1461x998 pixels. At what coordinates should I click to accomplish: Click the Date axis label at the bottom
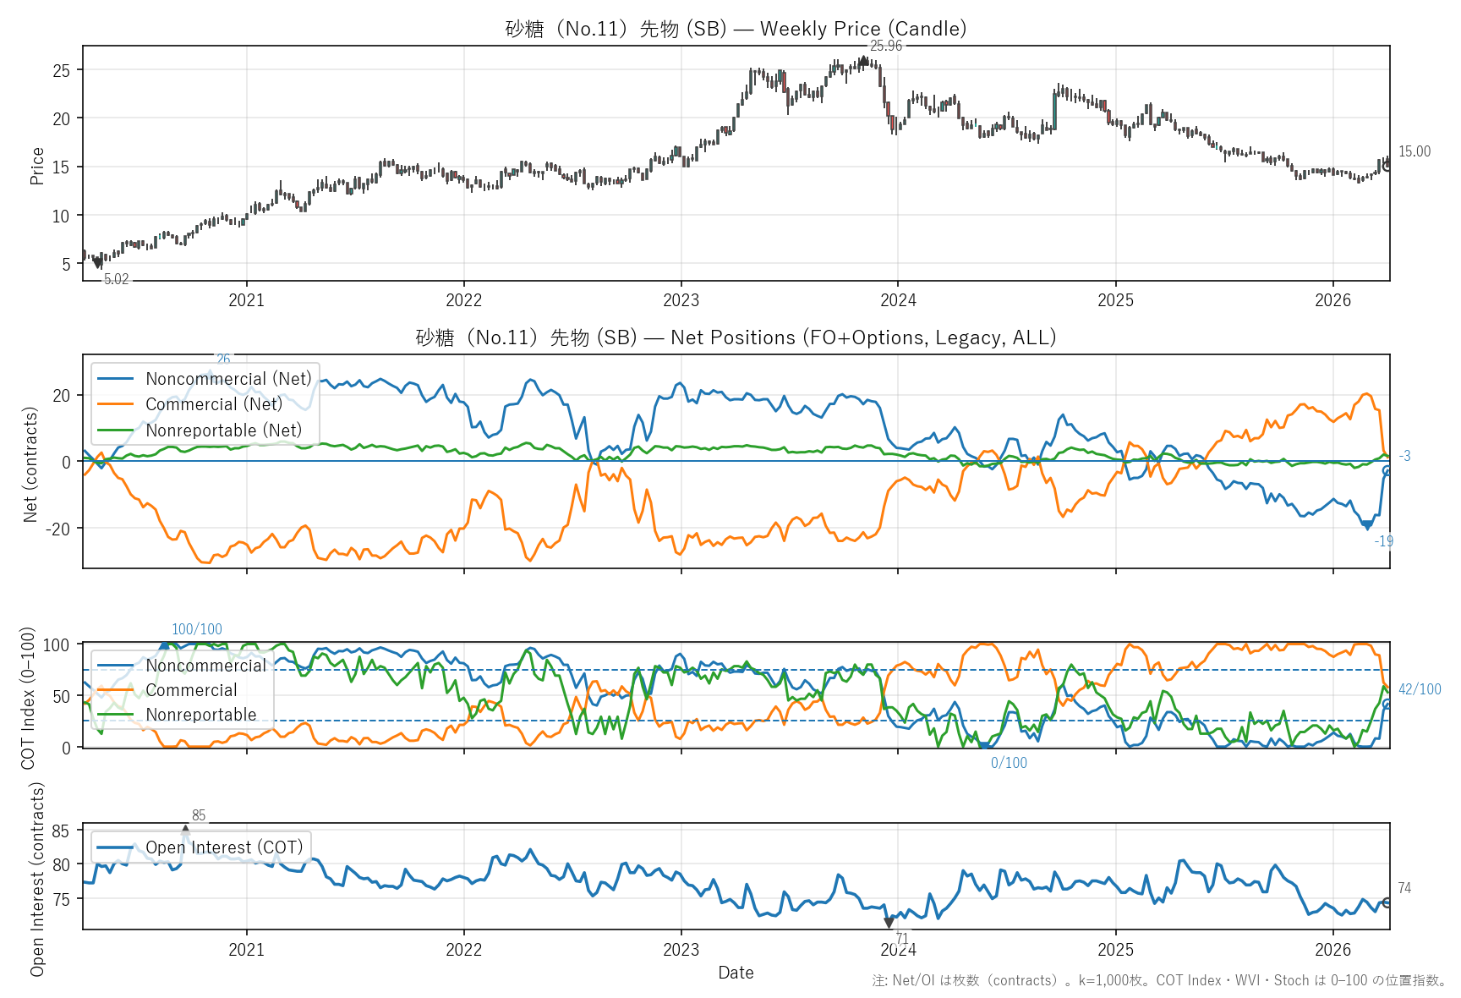pyautogui.click(x=736, y=973)
